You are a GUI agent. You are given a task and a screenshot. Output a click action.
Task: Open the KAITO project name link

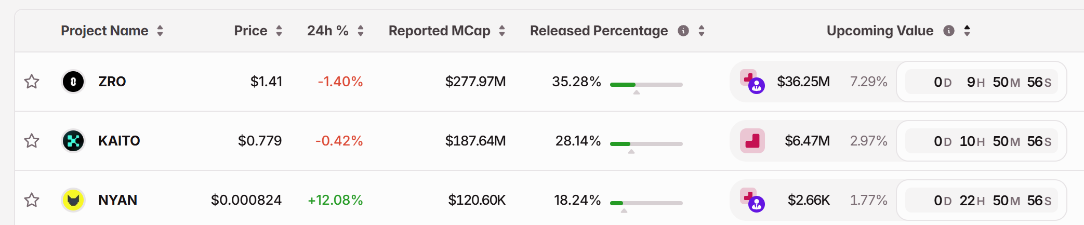(x=119, y=141)
